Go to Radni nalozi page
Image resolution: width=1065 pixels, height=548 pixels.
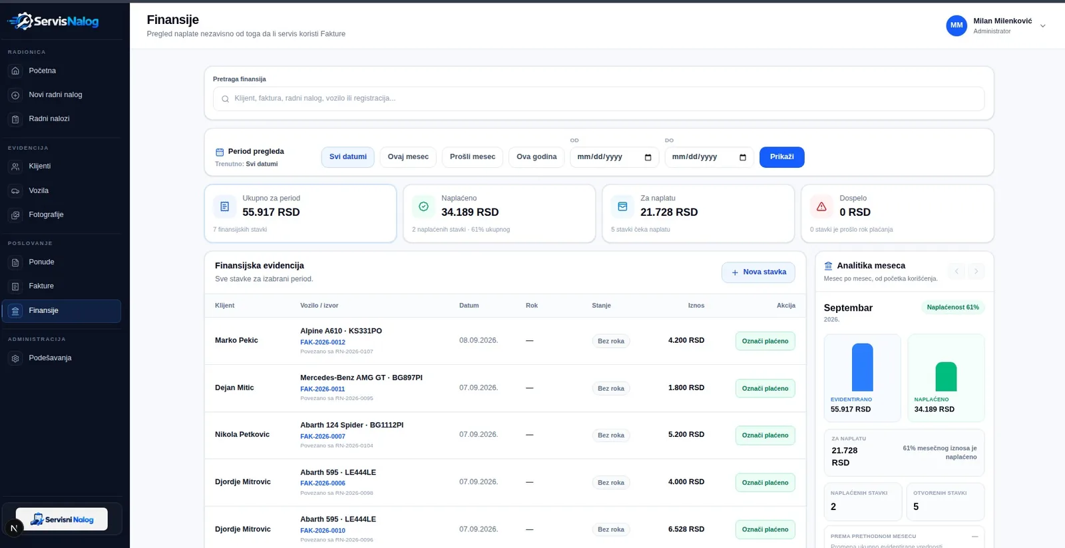(x=62, y=119)
